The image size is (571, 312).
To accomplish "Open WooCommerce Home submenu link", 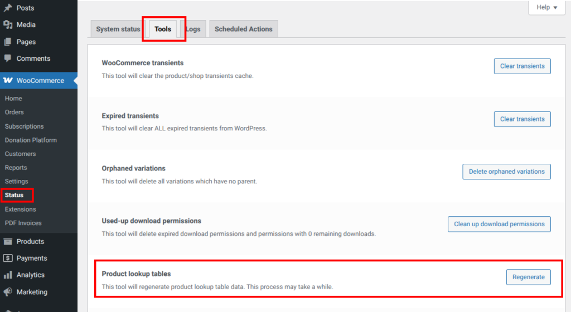I will click(13, 99).
